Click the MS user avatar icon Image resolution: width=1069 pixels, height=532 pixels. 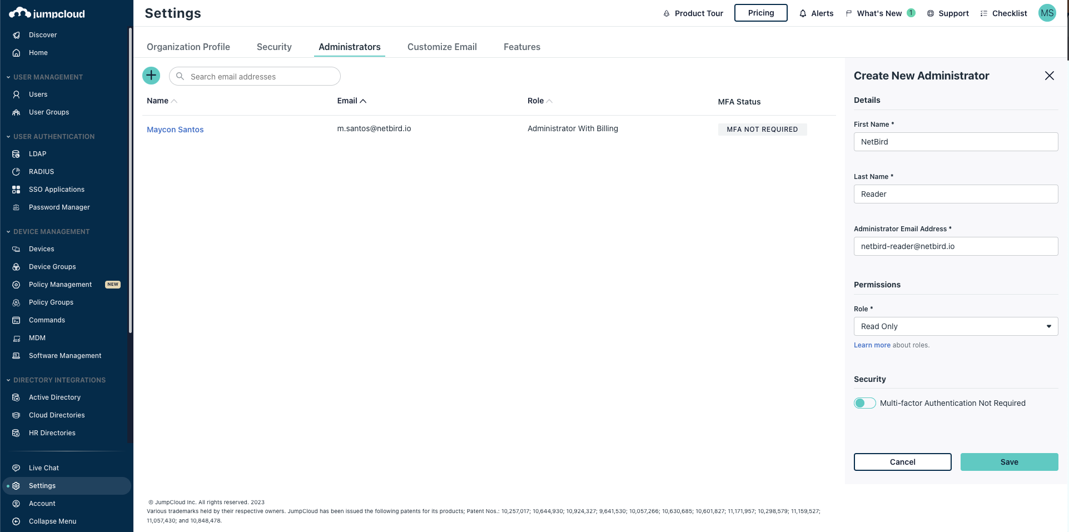point(1047,13)
